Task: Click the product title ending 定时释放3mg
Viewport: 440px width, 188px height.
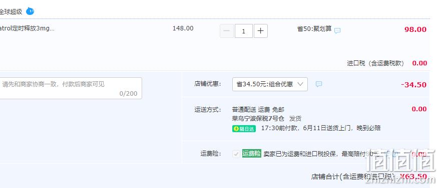Action: click(27, 28)
